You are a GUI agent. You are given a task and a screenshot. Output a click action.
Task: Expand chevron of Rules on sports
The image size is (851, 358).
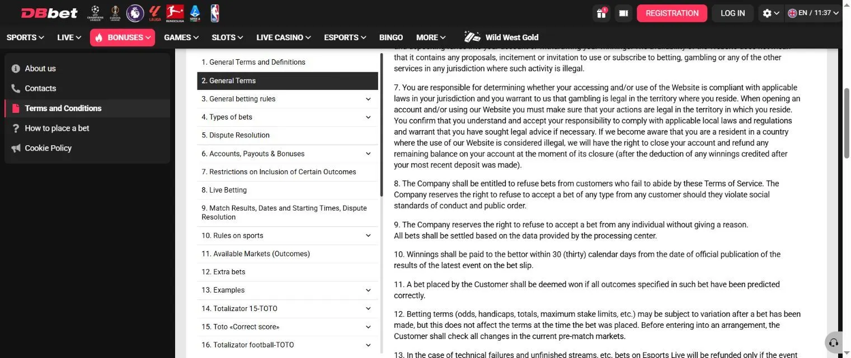pos(368,236)
